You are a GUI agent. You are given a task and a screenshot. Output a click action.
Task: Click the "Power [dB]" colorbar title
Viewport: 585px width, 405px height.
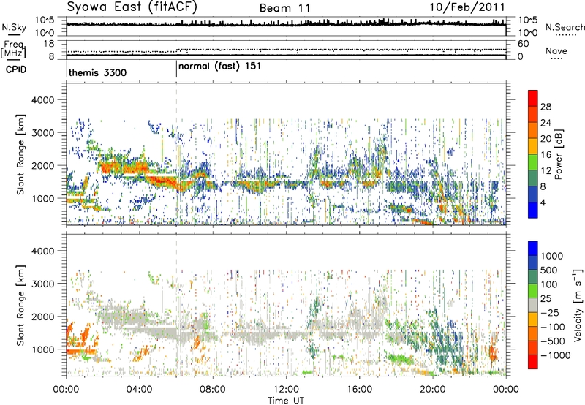click(x=559, y=154)
